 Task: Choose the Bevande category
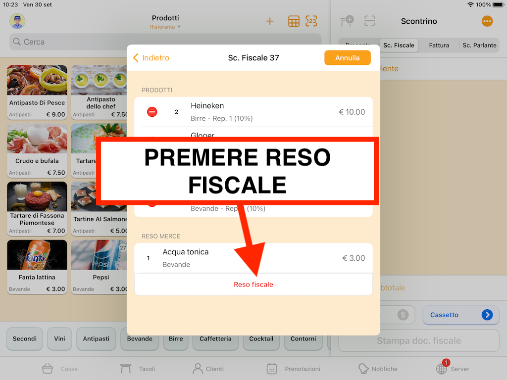(x=140, y=338)
